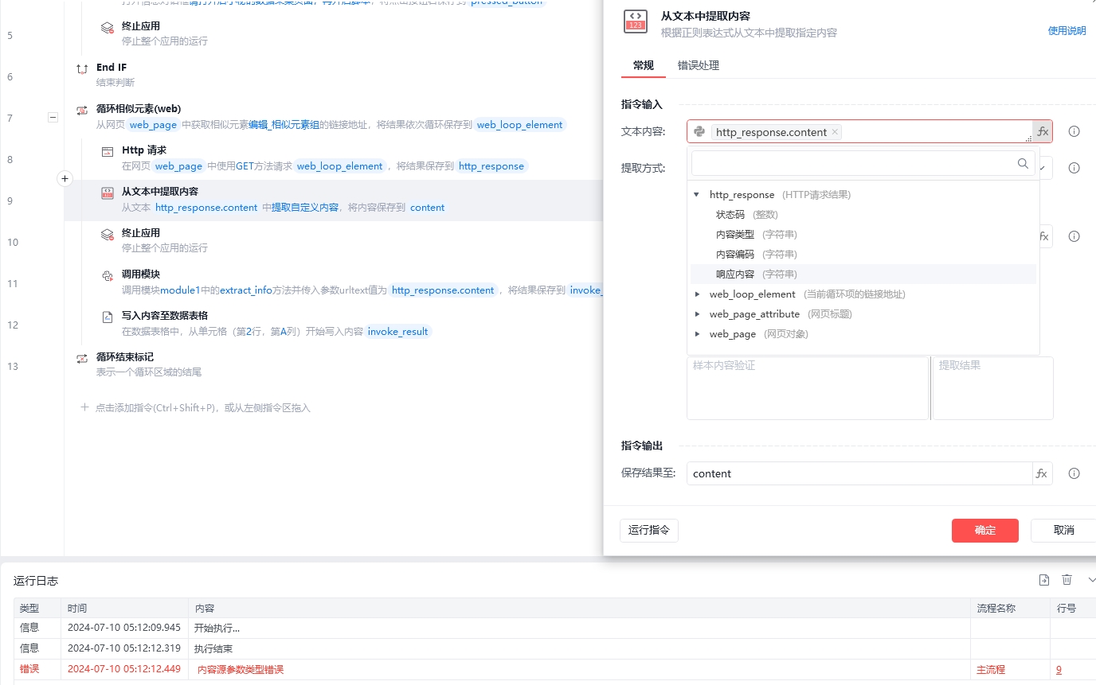1096x685 pixels.
Task: Click the 主流程 cell in the error row
Action: [991, 670]
